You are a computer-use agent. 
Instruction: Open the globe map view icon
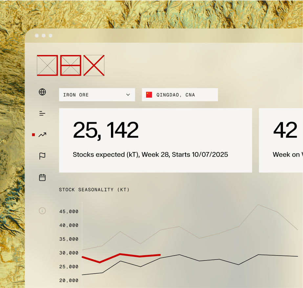(42, 92)
